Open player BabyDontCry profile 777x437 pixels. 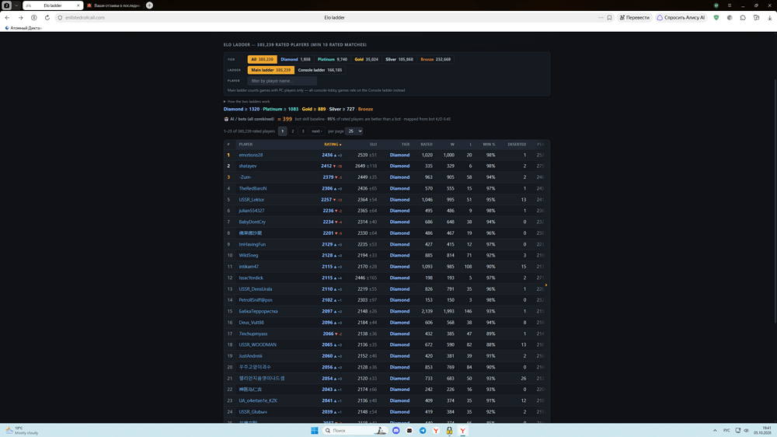(x=253, y=222)
